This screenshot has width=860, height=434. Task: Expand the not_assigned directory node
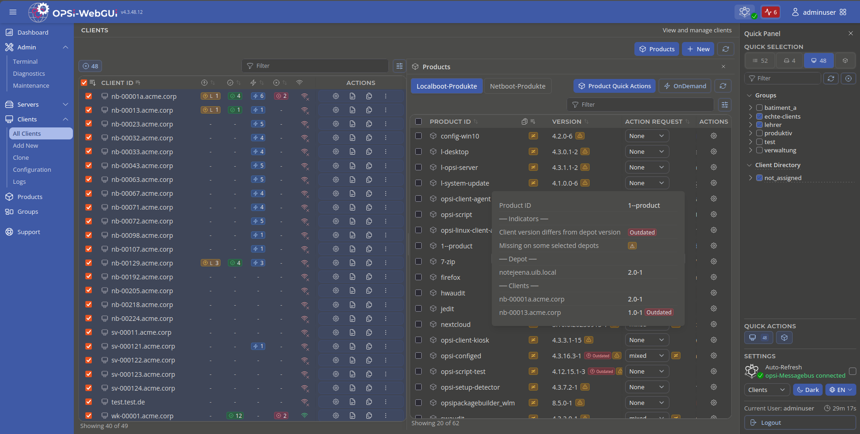point(751,178)
